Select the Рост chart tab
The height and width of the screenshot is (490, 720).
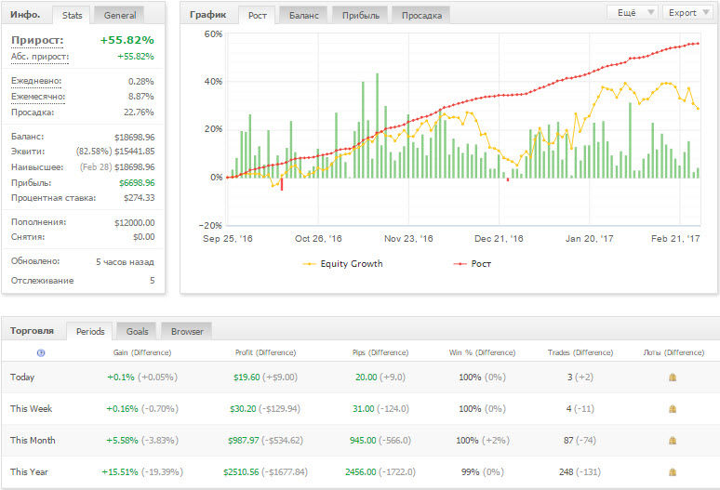[257, 15]
